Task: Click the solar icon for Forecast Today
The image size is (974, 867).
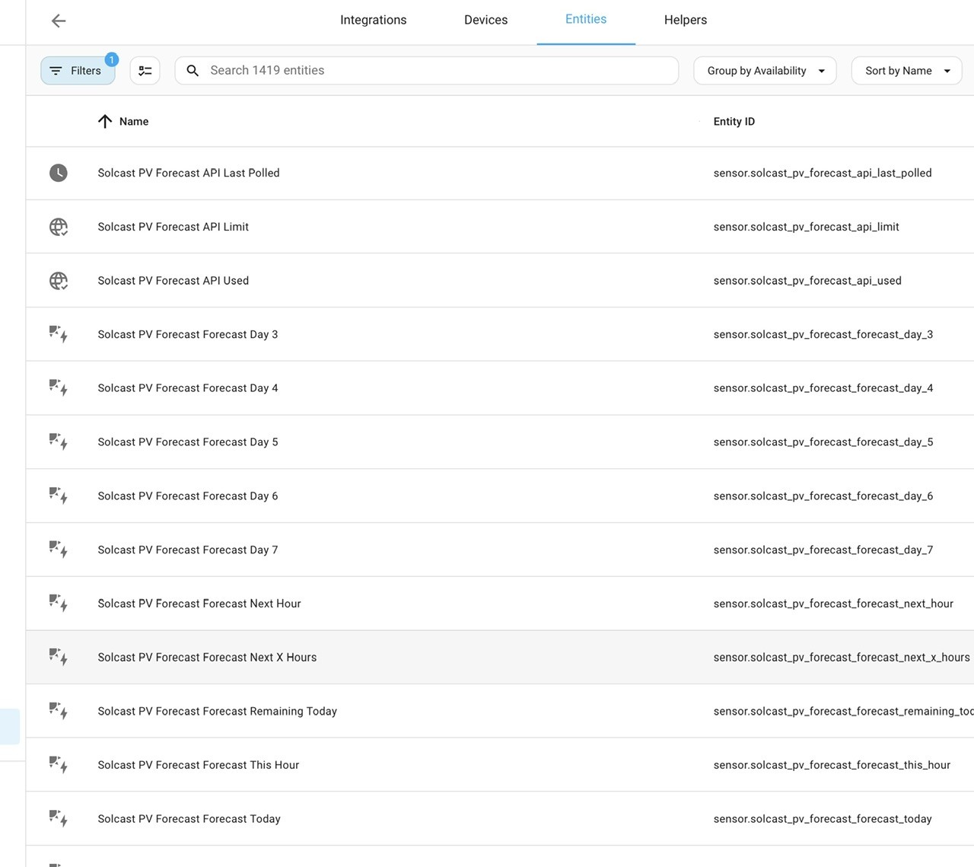Action: 59,819
